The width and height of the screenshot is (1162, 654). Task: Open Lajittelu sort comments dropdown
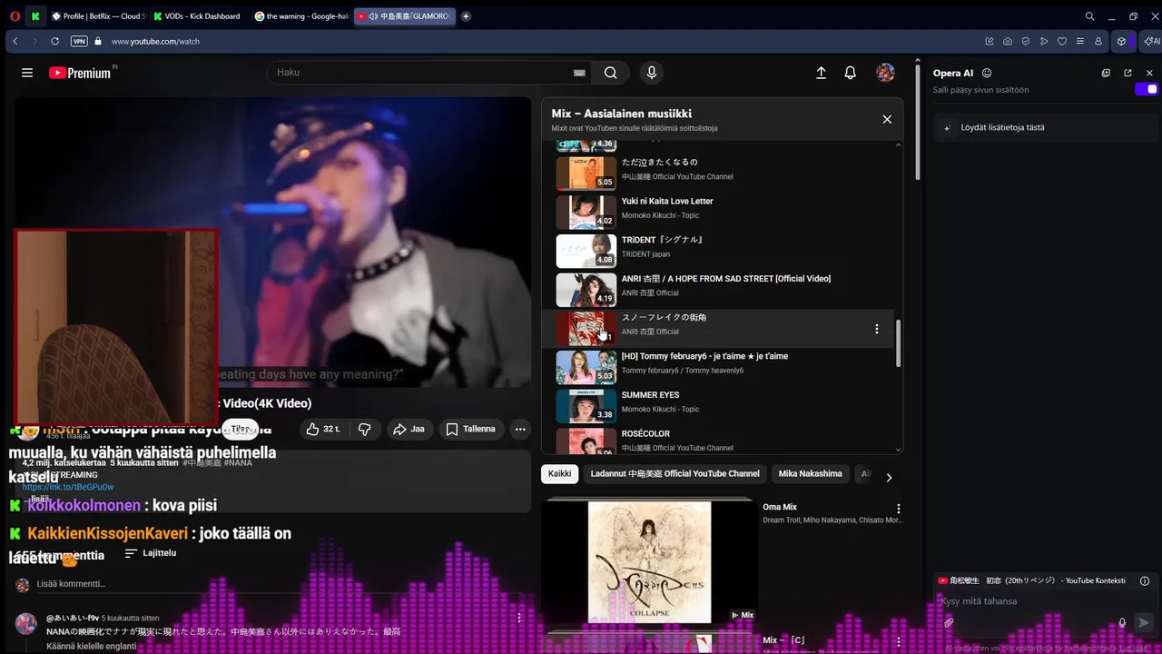coord(151,553)
